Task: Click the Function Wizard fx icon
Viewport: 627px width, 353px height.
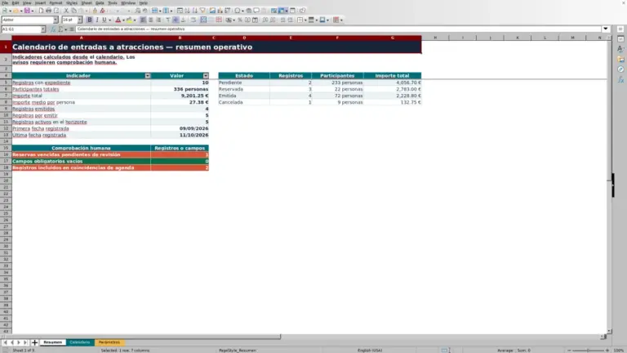Action: point(53,29)
